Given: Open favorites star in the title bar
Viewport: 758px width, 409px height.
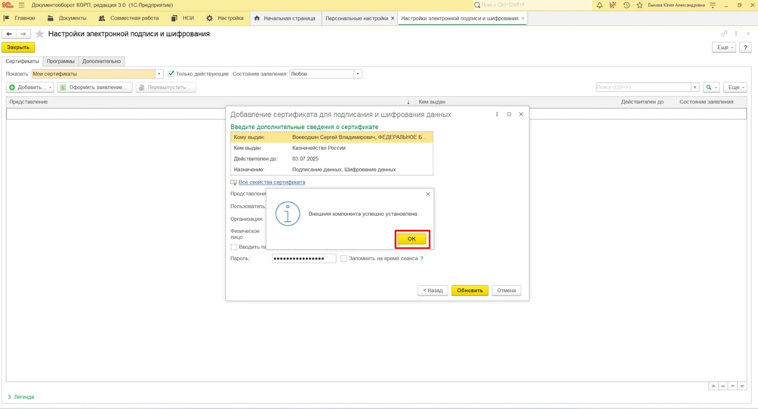Looking at the screenshot, I should [x=639, y=5].
